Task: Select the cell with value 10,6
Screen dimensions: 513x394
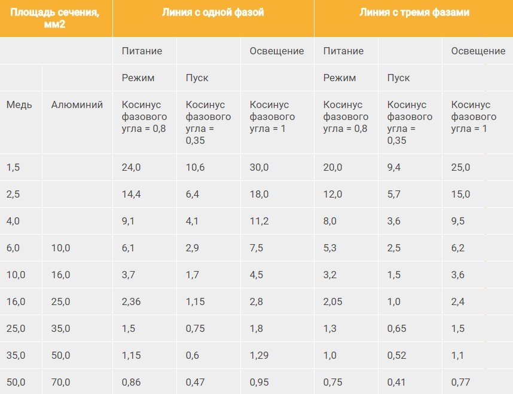Action: (195, 167)
